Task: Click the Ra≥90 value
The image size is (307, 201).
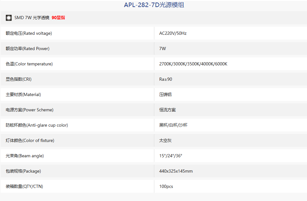Action: pyautogui.click(x=165, y=79)
